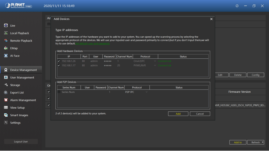Click Connect ok status for 192.168.1.26
The height and width of the screenshot is (151, 269).
coord(164,61)
